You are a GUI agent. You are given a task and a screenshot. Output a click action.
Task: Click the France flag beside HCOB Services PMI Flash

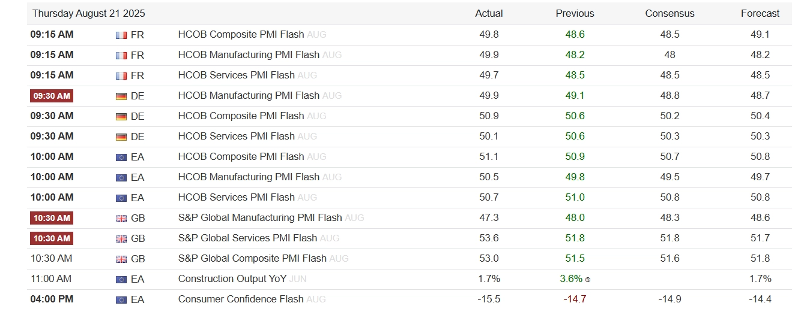(121, 75)
